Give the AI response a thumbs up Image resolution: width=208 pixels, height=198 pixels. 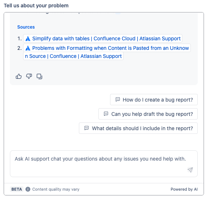pyautogui.click(x=19, y=76)
